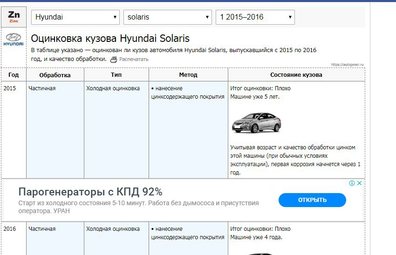The image size is (396, 255).
Task: Click Холодная оцинковка in the 2016 row
Action: [113, 229]
